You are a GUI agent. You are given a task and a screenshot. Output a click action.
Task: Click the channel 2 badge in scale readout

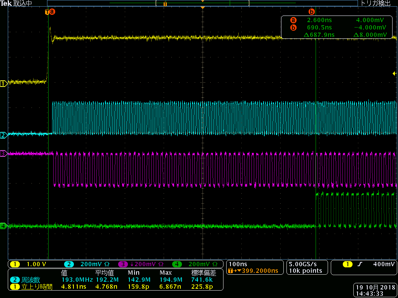click(x=68, y=264)
